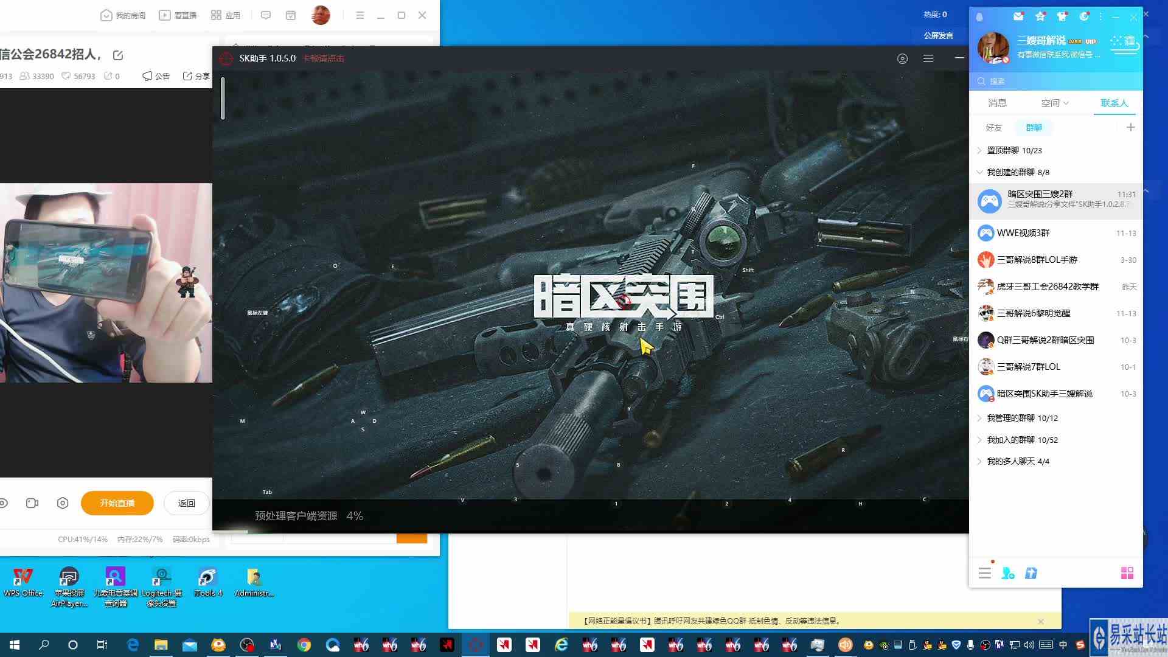Image resolution: width=1168 pixels, height=657 pixels.
Task: Open Chrome from the Windows taskbar
Action: pyautogui.click(x=304, y=645)
